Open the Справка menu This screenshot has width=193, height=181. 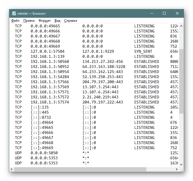tap(71, 21)
